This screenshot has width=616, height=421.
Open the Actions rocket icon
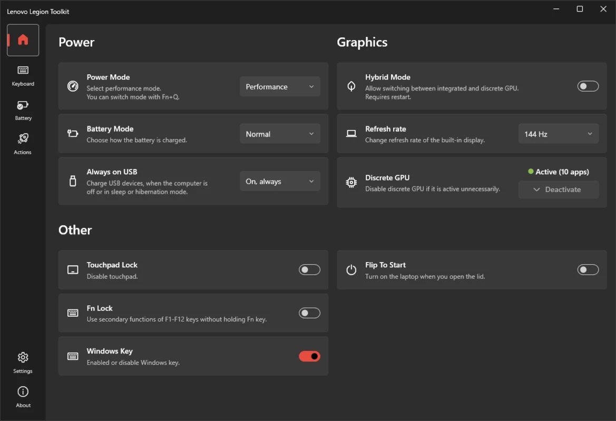click(x=23, y=138)
